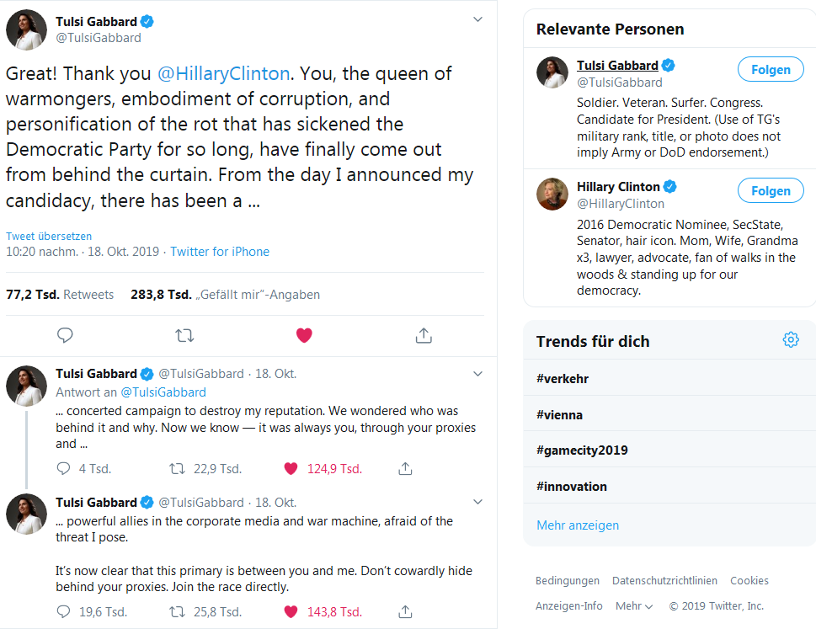Unlike the main tweet via the red heart
816x629 pixels.
click(304, 335)
